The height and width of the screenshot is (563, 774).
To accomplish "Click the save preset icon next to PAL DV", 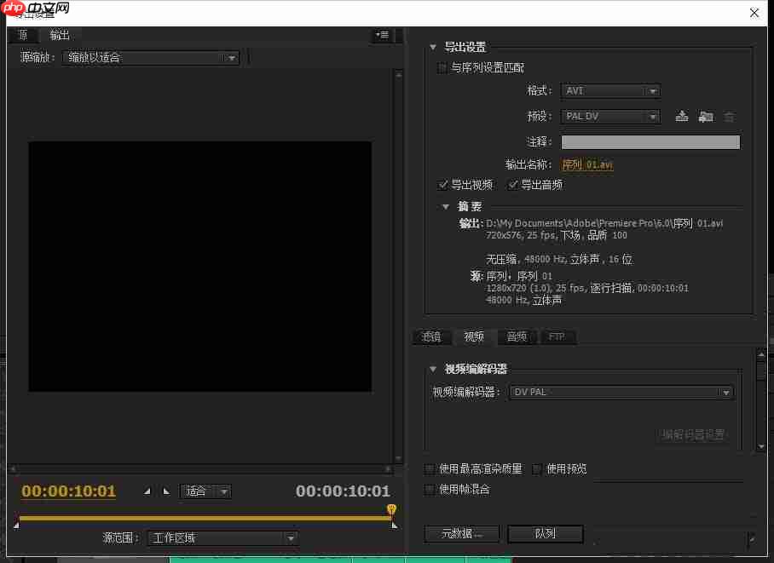I will click(x=683, y=117).
